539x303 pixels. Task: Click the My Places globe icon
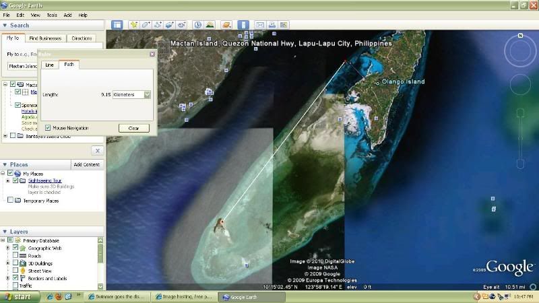point(18,174)
